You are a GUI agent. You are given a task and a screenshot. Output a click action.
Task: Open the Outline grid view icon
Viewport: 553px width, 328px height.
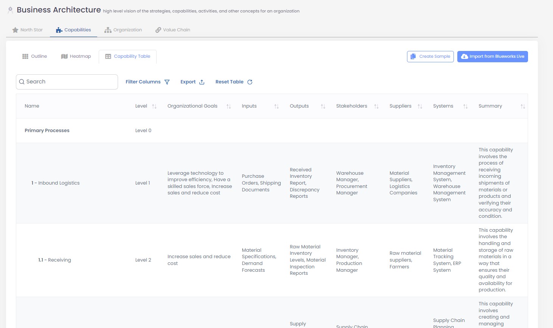(x=25, y=56)
